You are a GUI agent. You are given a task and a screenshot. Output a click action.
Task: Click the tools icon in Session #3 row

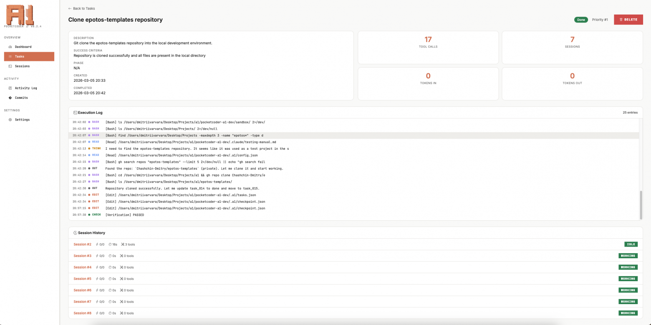point(121,256)
